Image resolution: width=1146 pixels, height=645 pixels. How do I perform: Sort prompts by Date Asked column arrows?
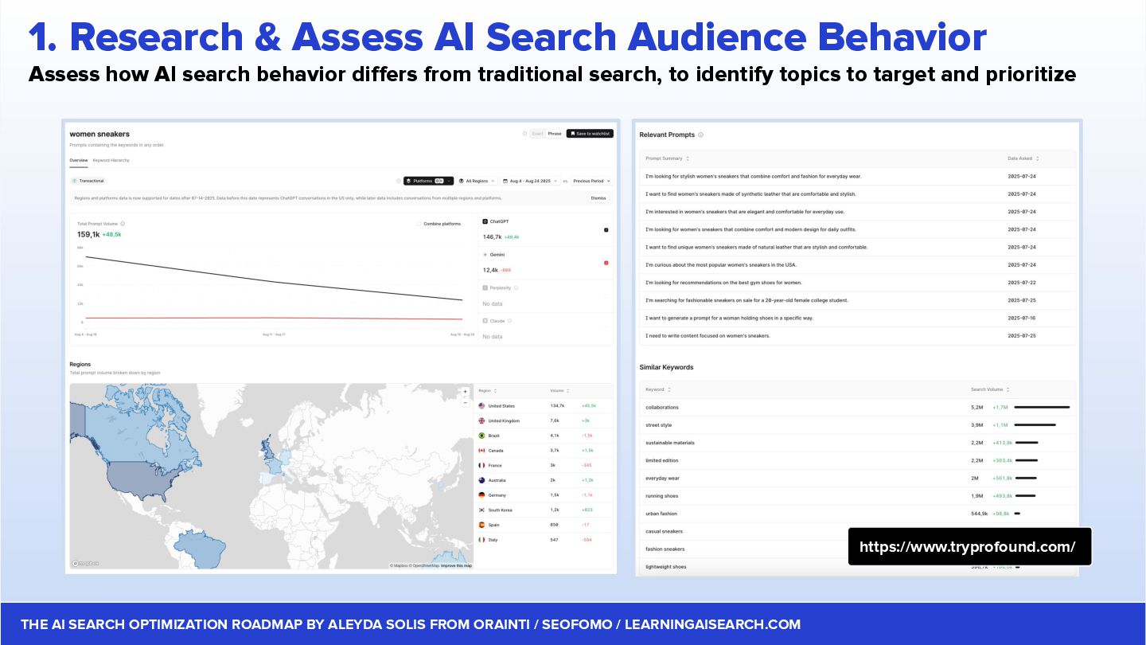coord(1037,158)
